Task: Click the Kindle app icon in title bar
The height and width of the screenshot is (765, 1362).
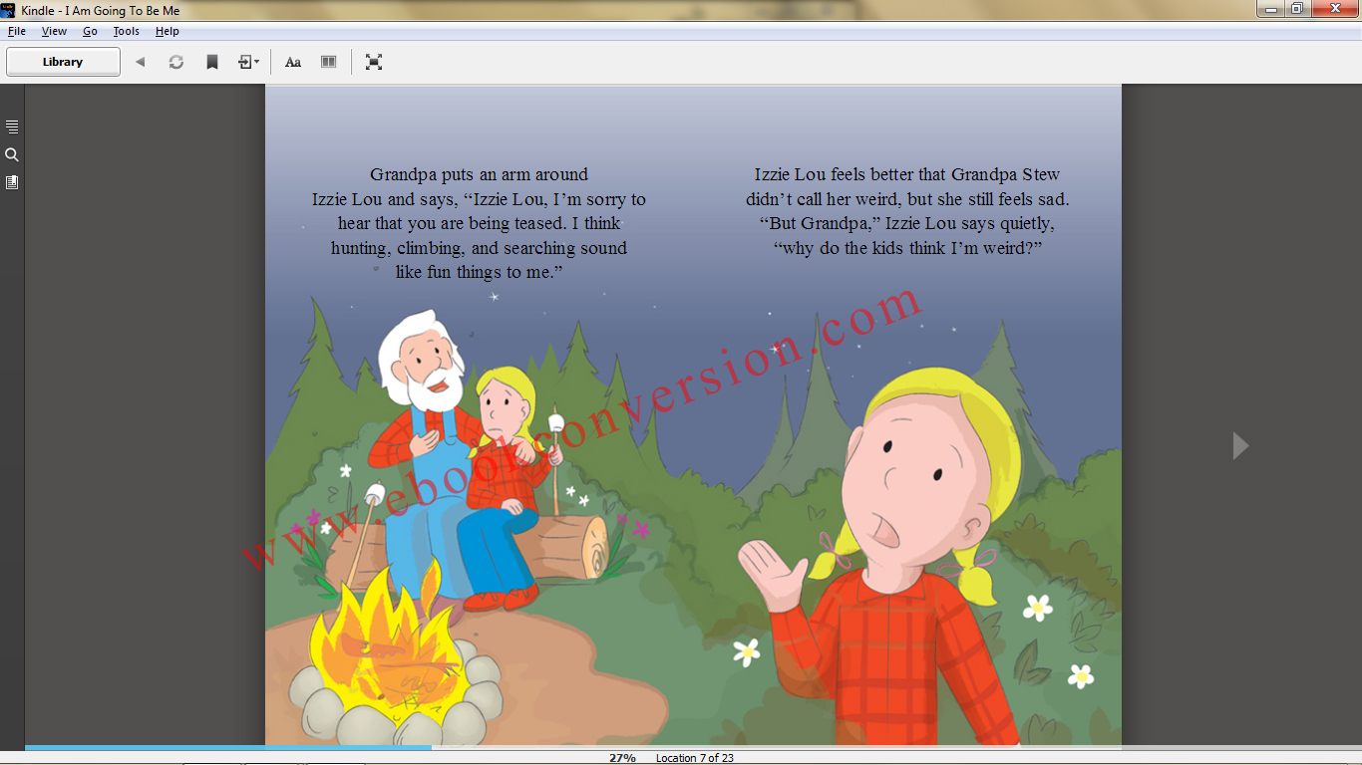Action: [x=9, y=10]
